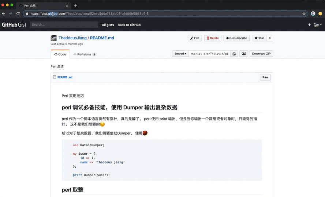Close the Perl 总结 browser tab
The image size is (325, 197).
coord(67,5)
